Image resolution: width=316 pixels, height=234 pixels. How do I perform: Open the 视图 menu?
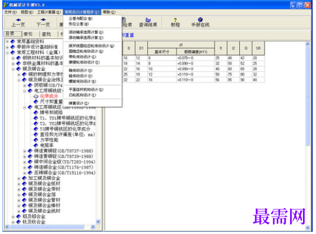[27, 12]
